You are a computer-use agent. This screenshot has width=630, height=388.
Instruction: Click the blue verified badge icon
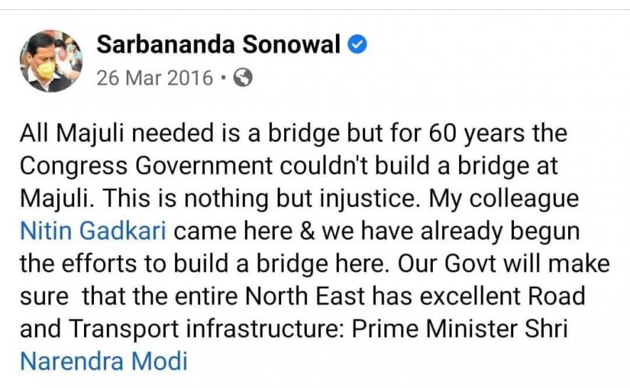point(358,45)
